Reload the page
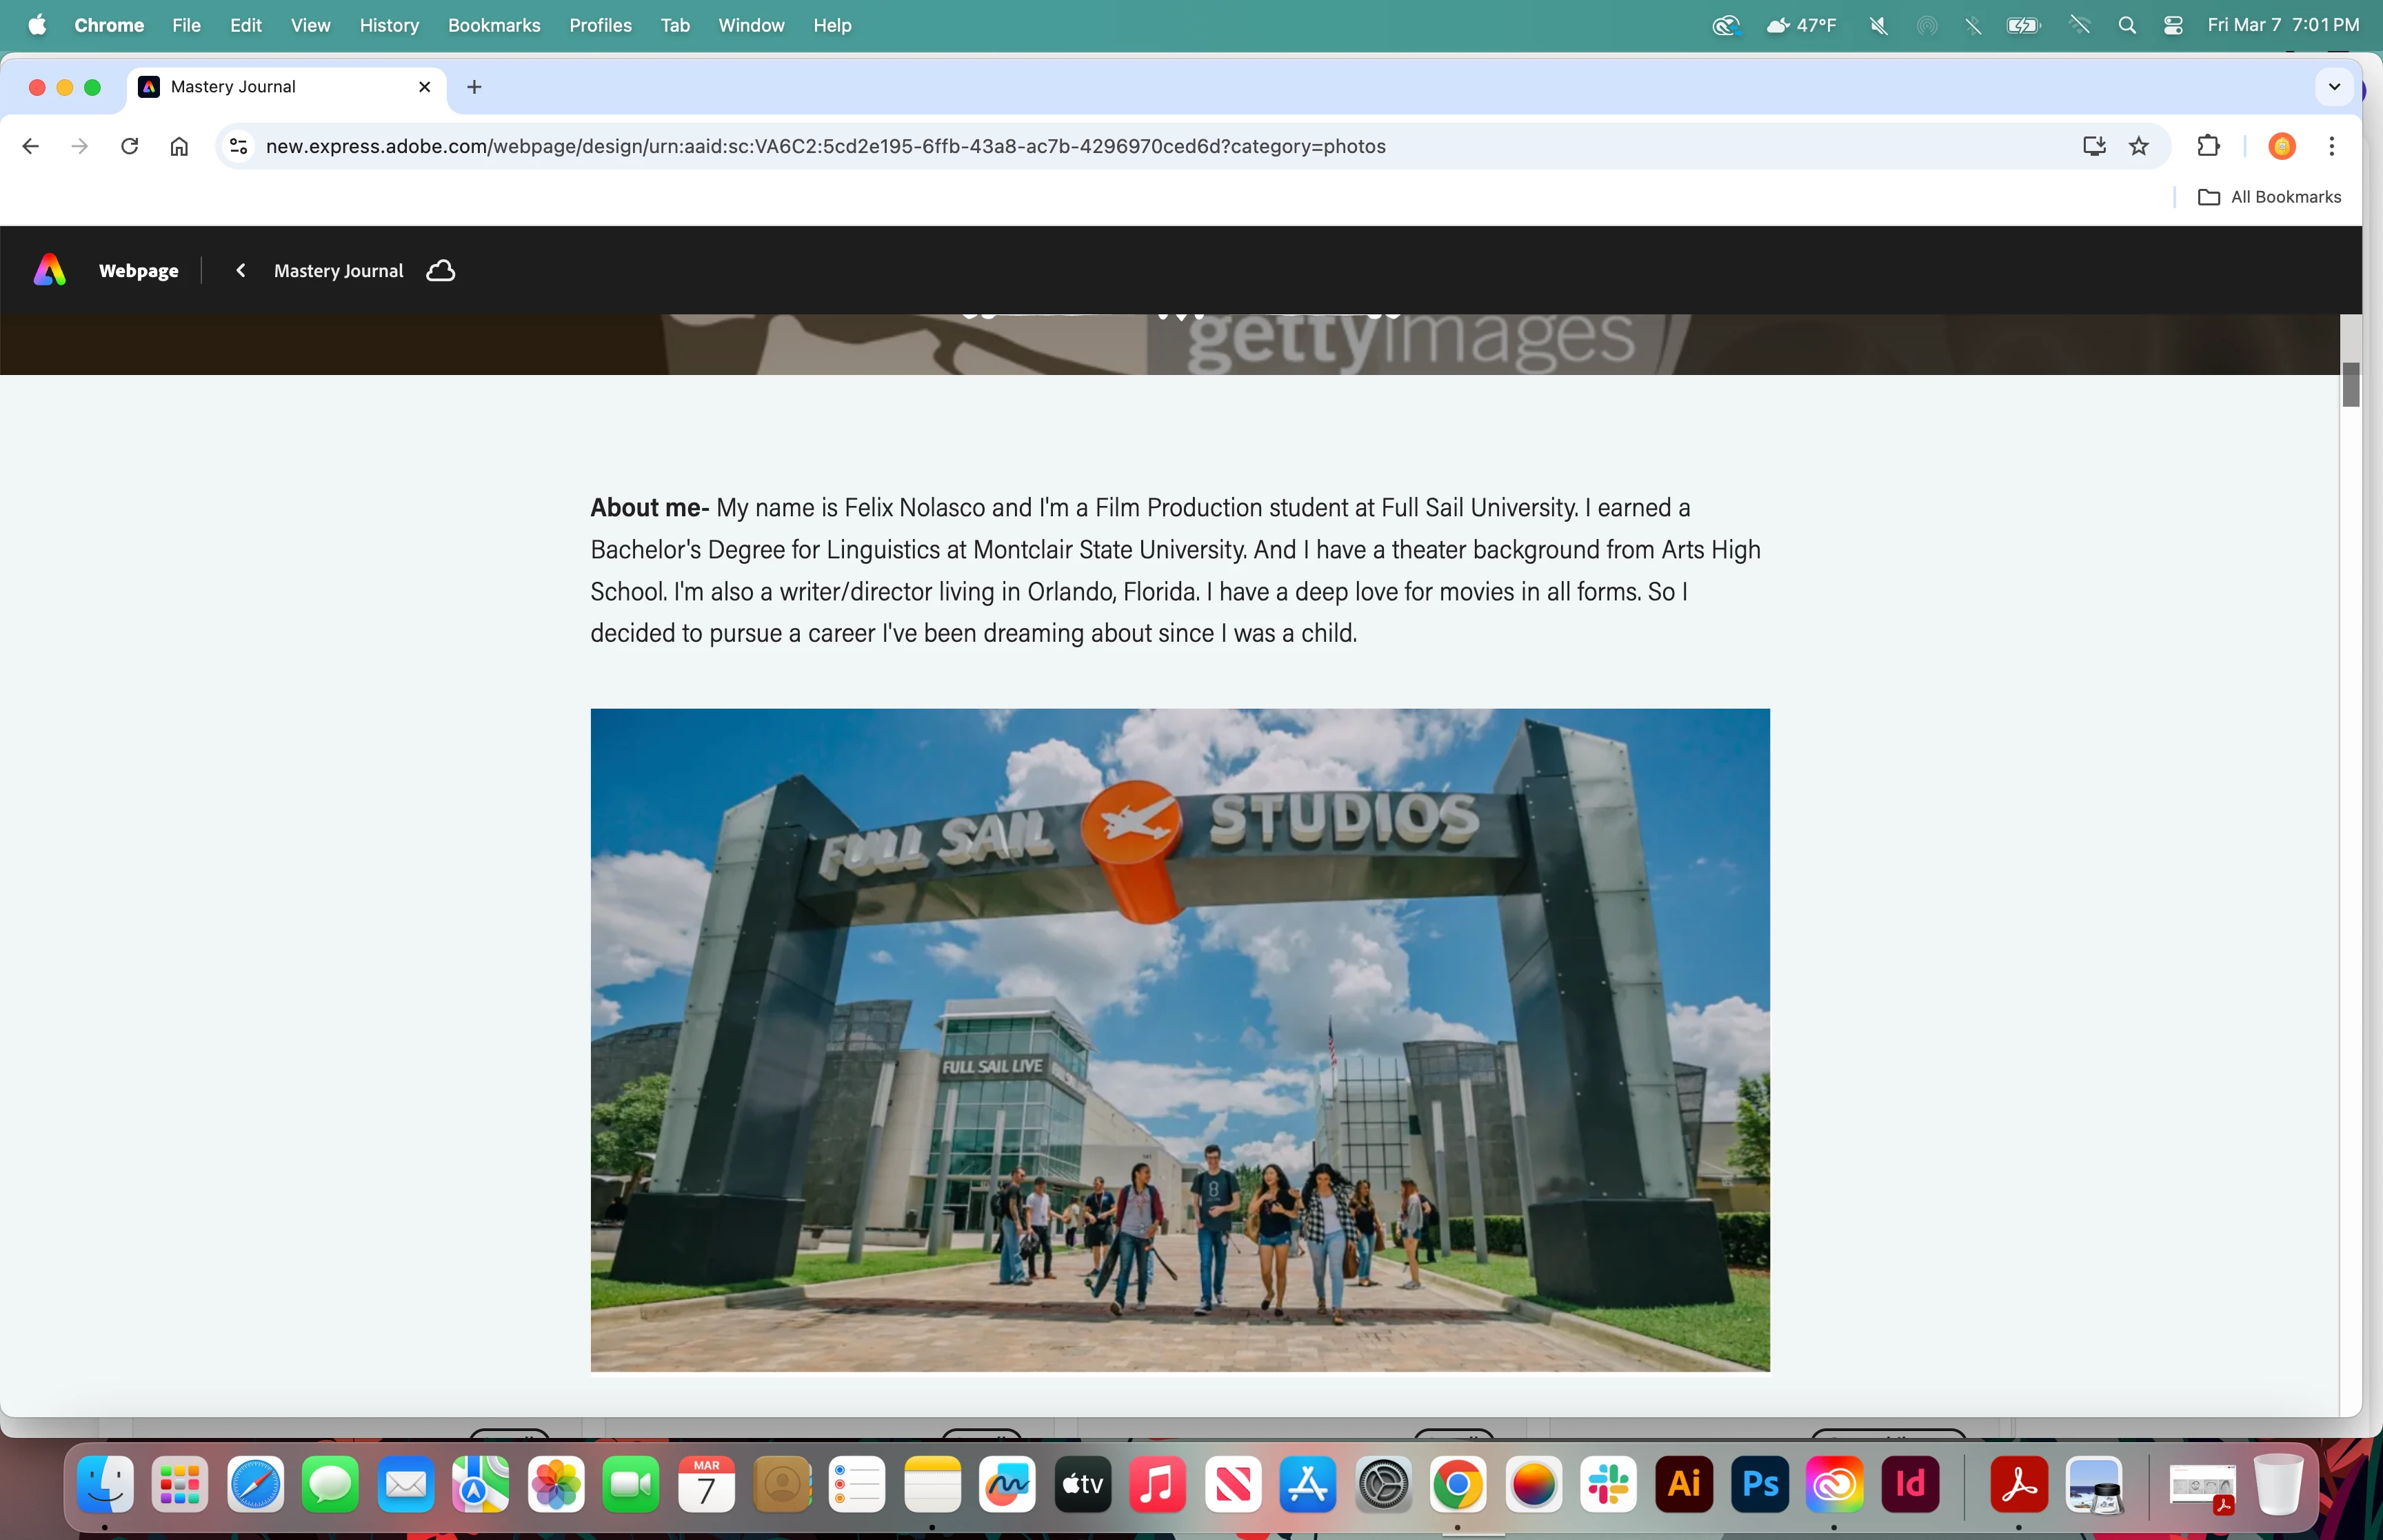The image size is (2383, 1540). click(129, 146)
